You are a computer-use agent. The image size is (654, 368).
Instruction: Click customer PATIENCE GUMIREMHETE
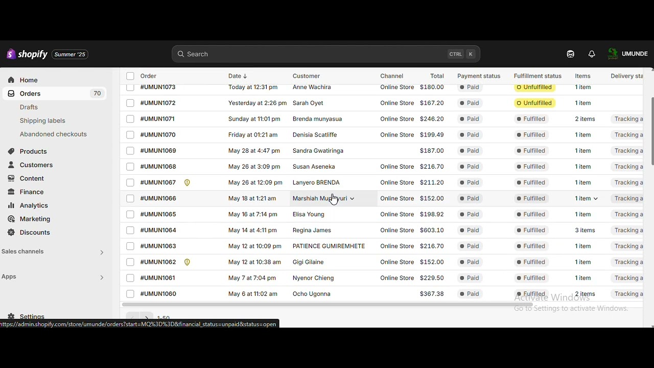tap(329, 246)
